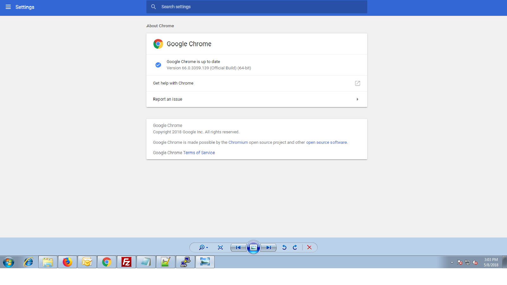Click the fit-to-window actual size icon
Screen dimensions: 507x285
coord(221,248)
